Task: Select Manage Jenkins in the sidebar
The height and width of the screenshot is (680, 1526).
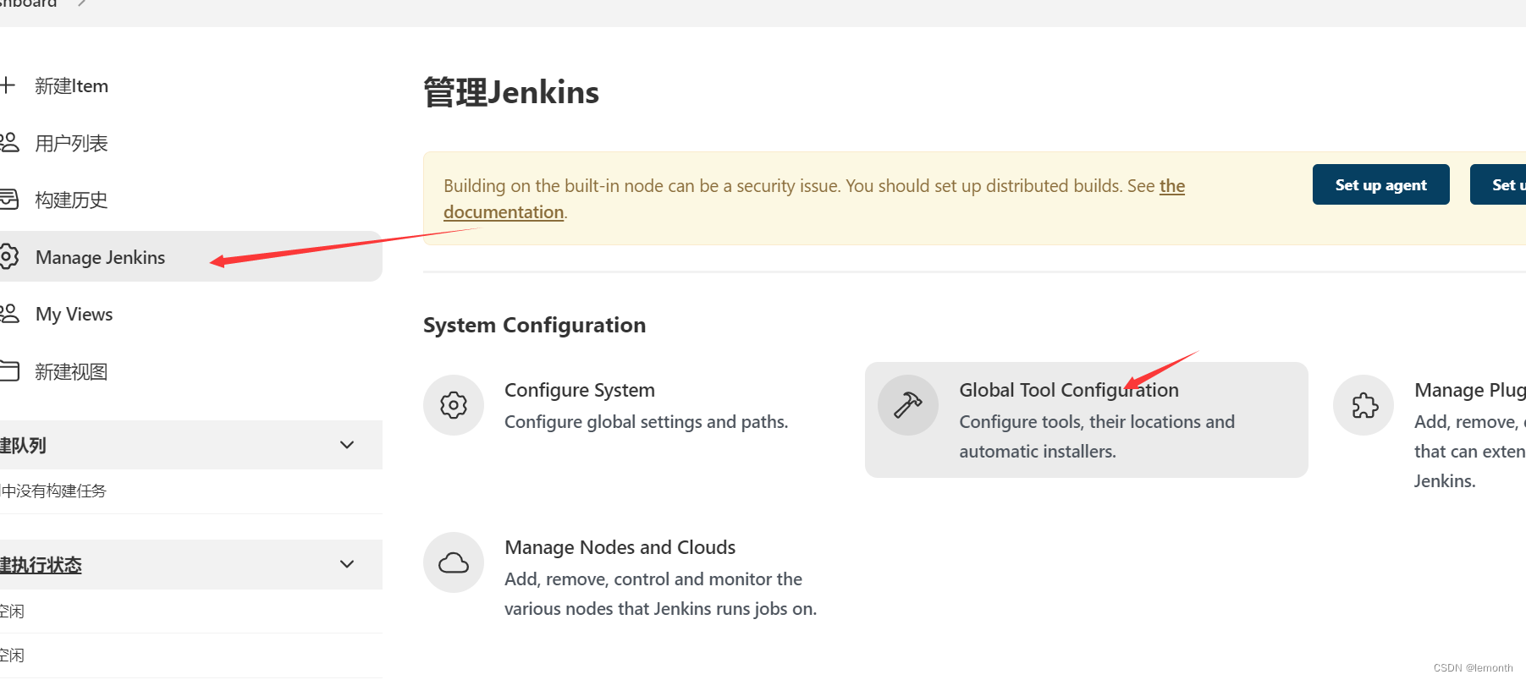Action: 191,256
